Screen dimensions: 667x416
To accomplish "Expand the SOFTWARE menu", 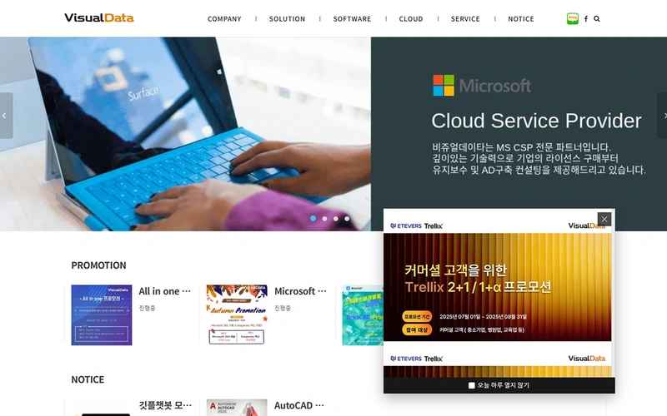I will click(x=352, y=18).
